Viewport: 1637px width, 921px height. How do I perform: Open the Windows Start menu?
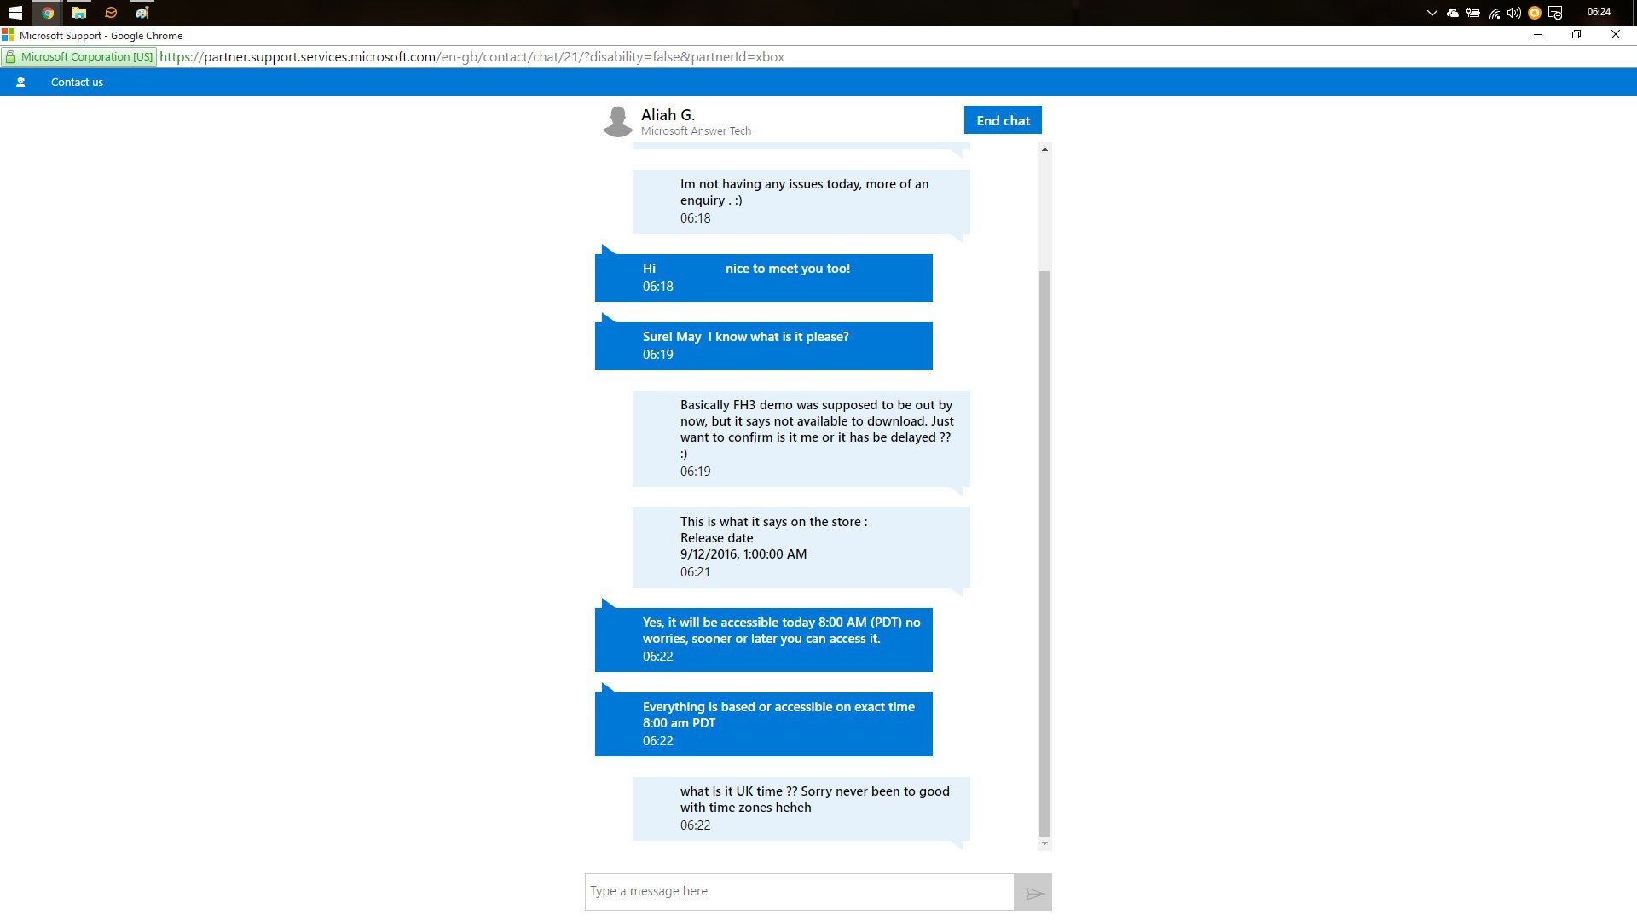tap(14, 13)
